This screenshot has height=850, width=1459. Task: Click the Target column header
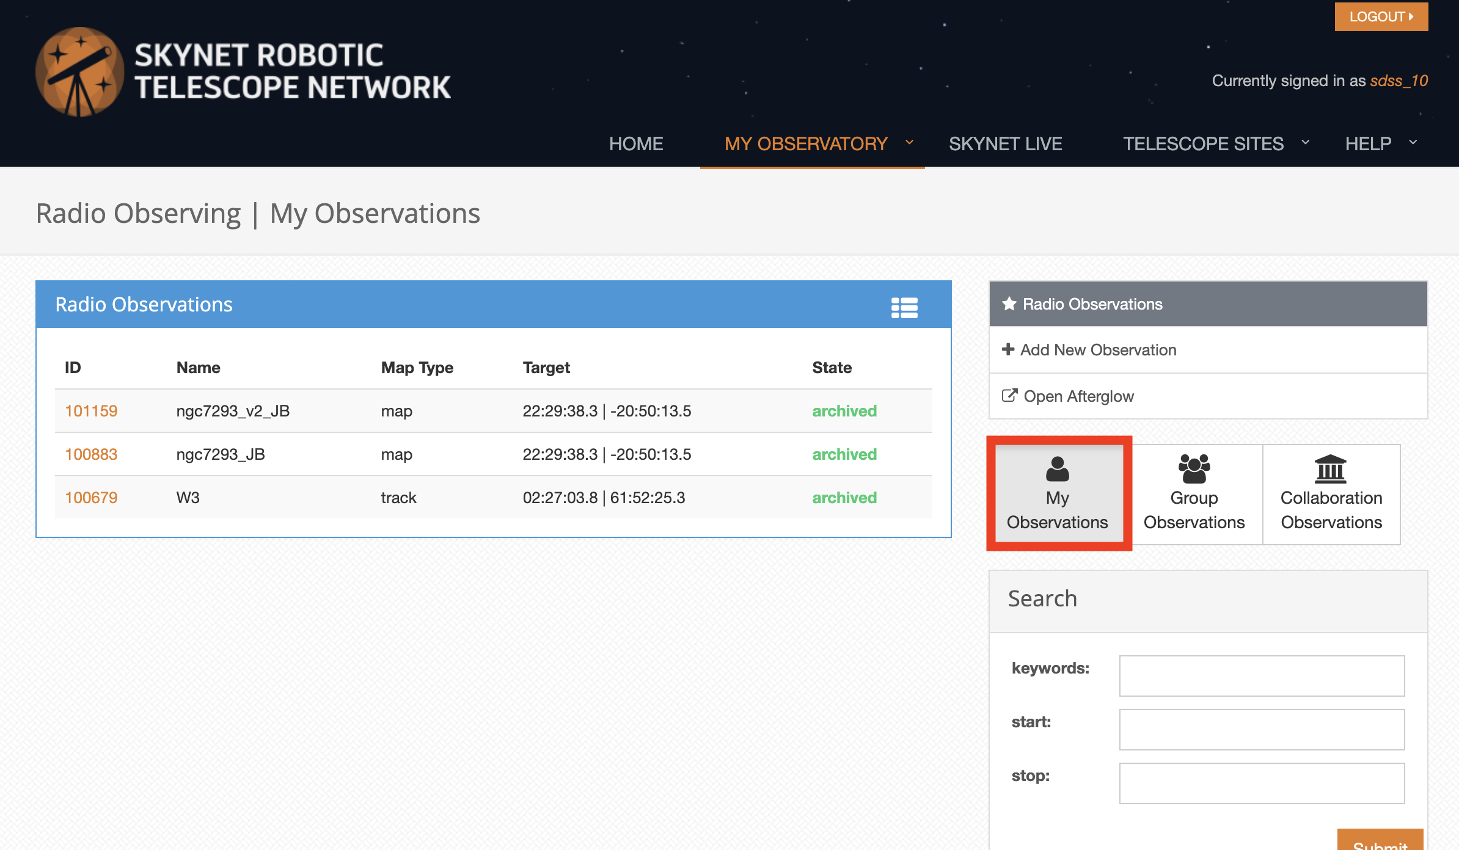point(546,368)
